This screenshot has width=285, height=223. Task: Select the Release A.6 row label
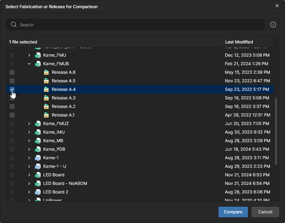[x=63, y=72]
